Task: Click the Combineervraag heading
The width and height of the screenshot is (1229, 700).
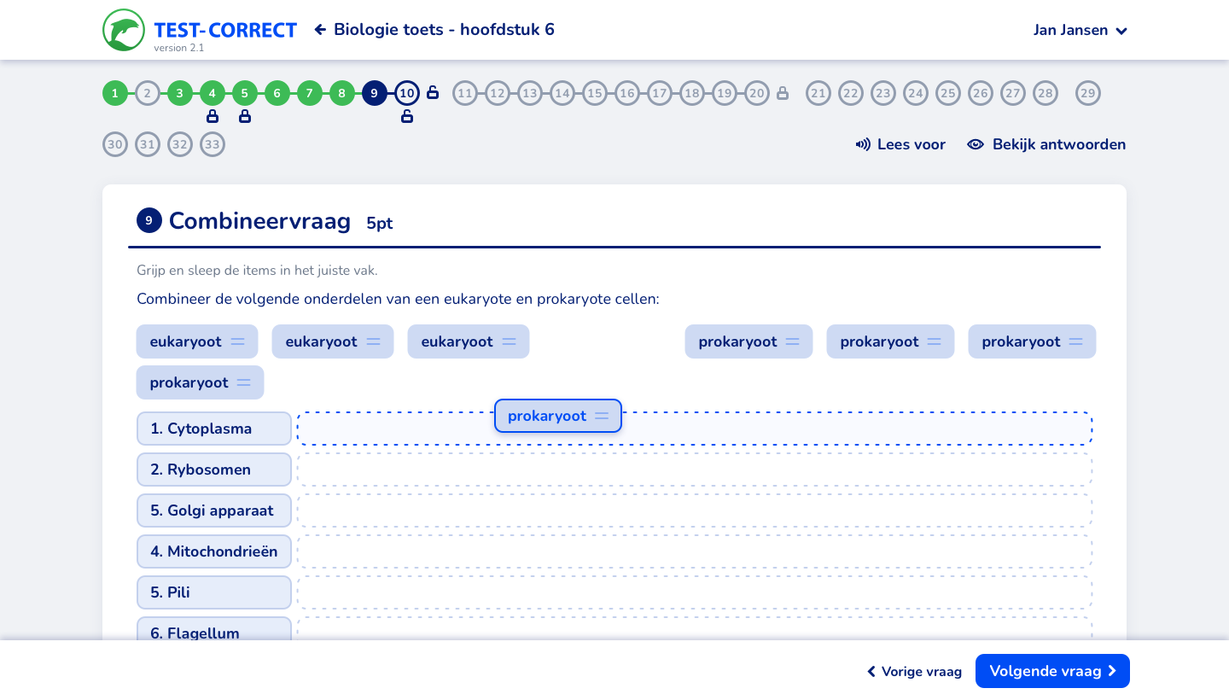Action: point(259,221)
